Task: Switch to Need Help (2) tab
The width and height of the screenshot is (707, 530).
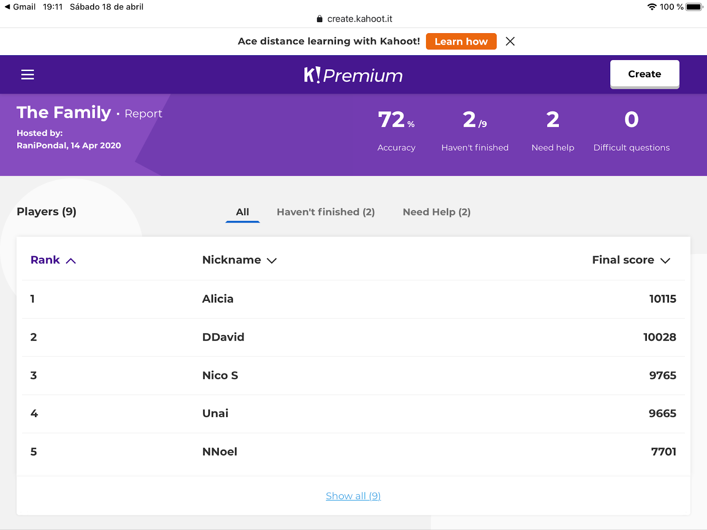Action: pos(437,212)
